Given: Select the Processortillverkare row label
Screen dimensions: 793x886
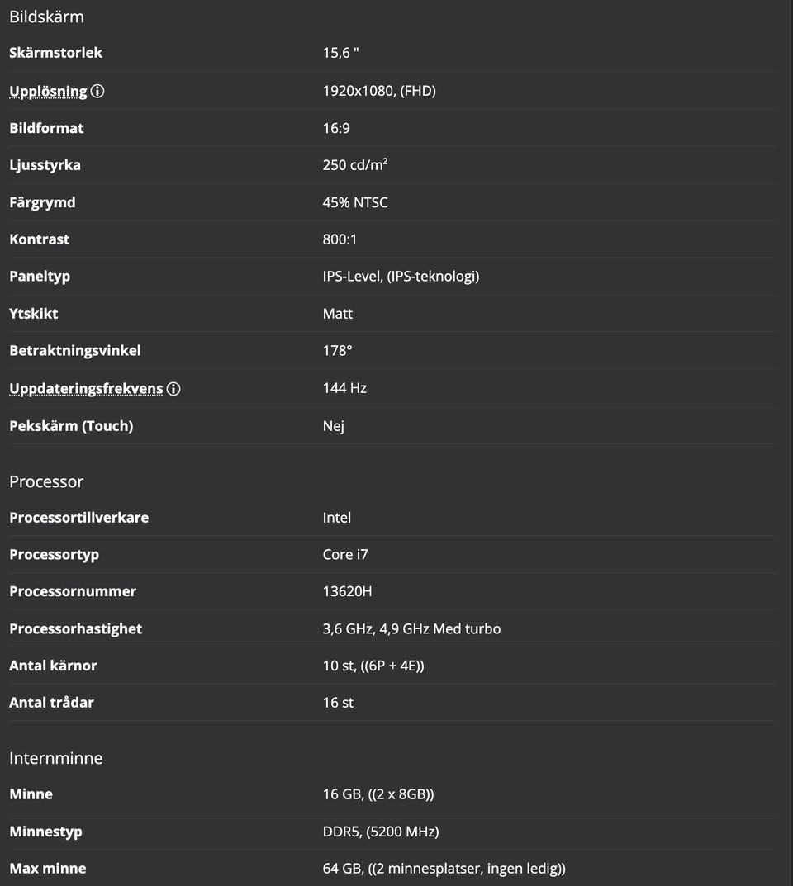Looking at the screenshot, I should click(78, 518).
